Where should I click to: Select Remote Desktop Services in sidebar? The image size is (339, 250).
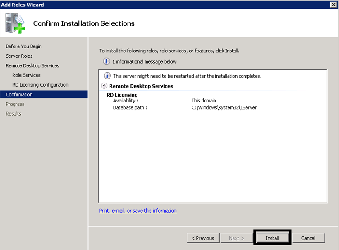click(x=32, y=65)
